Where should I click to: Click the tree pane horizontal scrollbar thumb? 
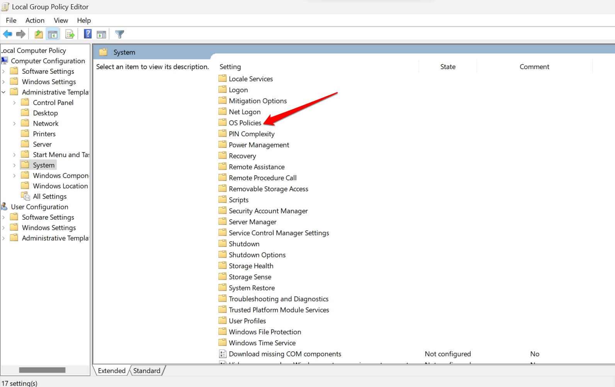[42, 370]
